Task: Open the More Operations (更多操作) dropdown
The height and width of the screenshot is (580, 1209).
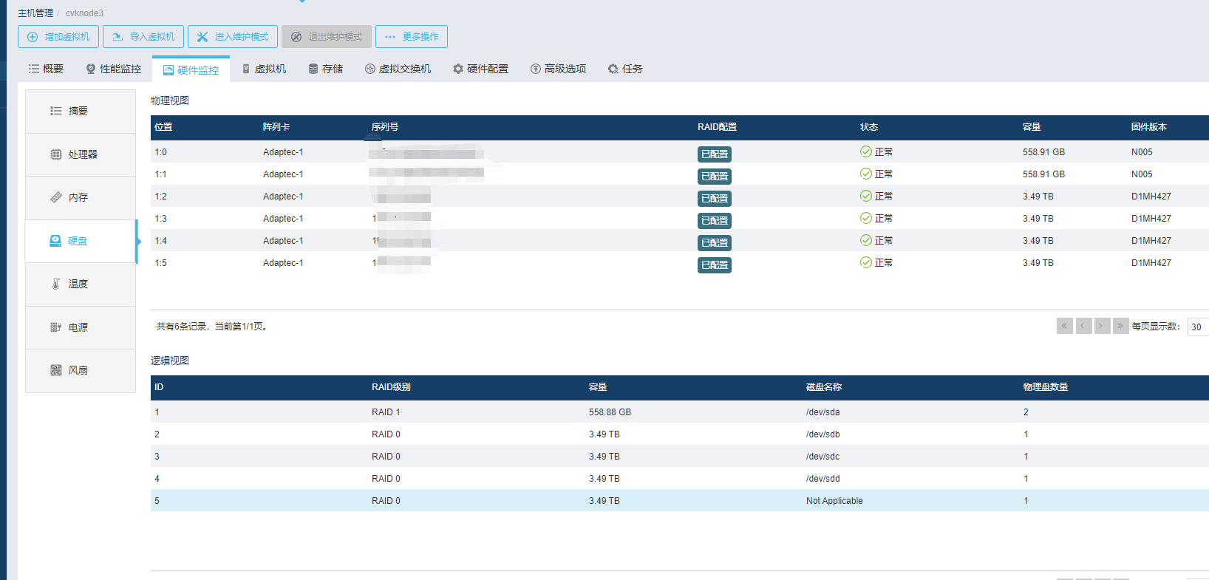Action: coord(412,37)
